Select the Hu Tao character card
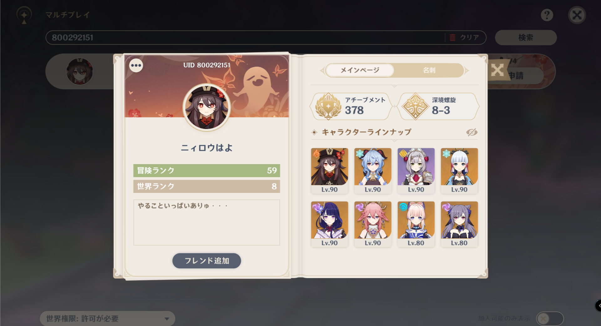This screenshot has height=326, width=601. 329,171
